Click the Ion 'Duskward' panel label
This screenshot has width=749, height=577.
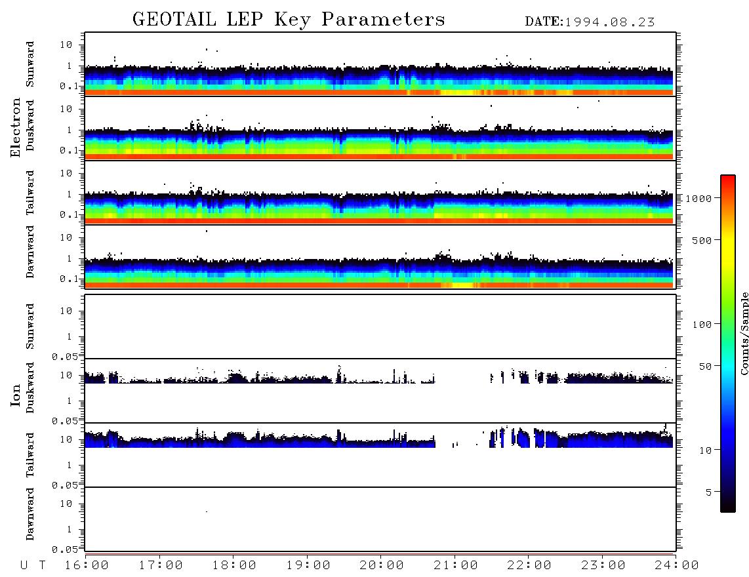[30, 388]
